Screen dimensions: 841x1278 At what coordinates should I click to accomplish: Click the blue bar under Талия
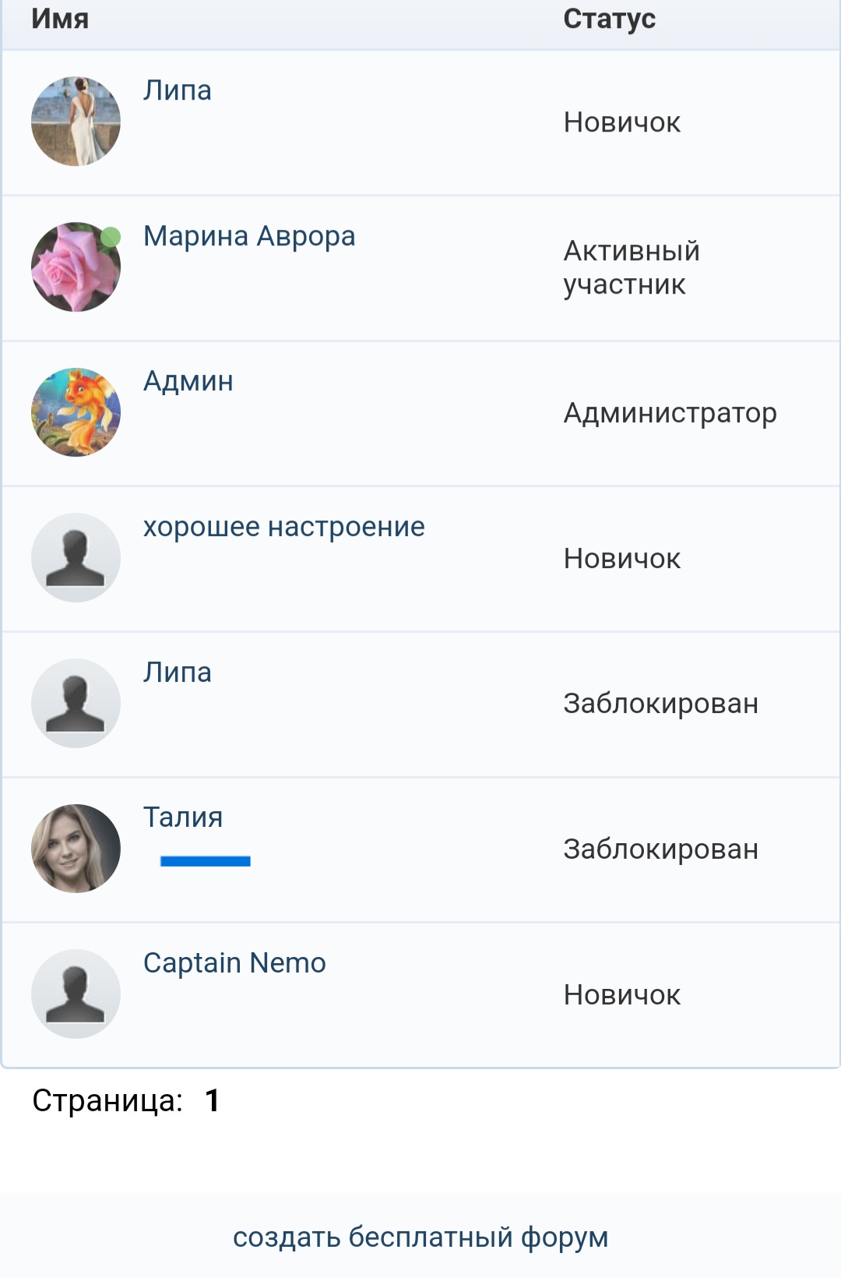(x=206, y=861)
